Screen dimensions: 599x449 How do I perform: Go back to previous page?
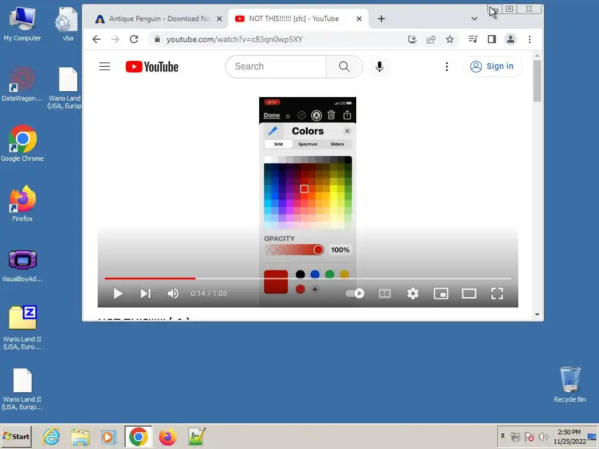click(97, 39)
